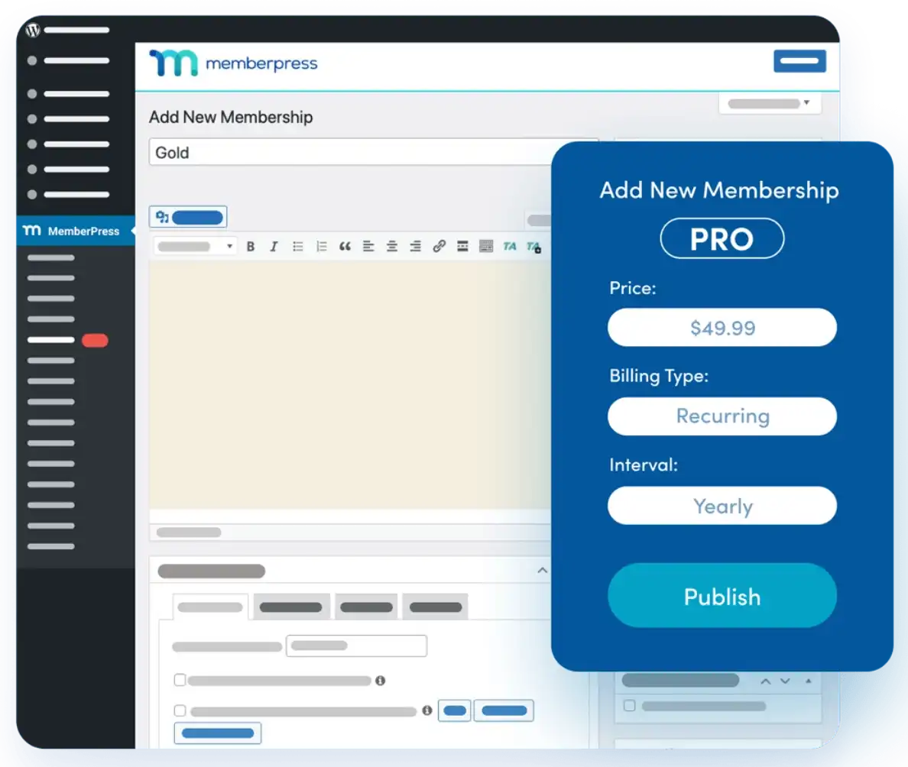Insert a numbered list

[x=321, y=247]
